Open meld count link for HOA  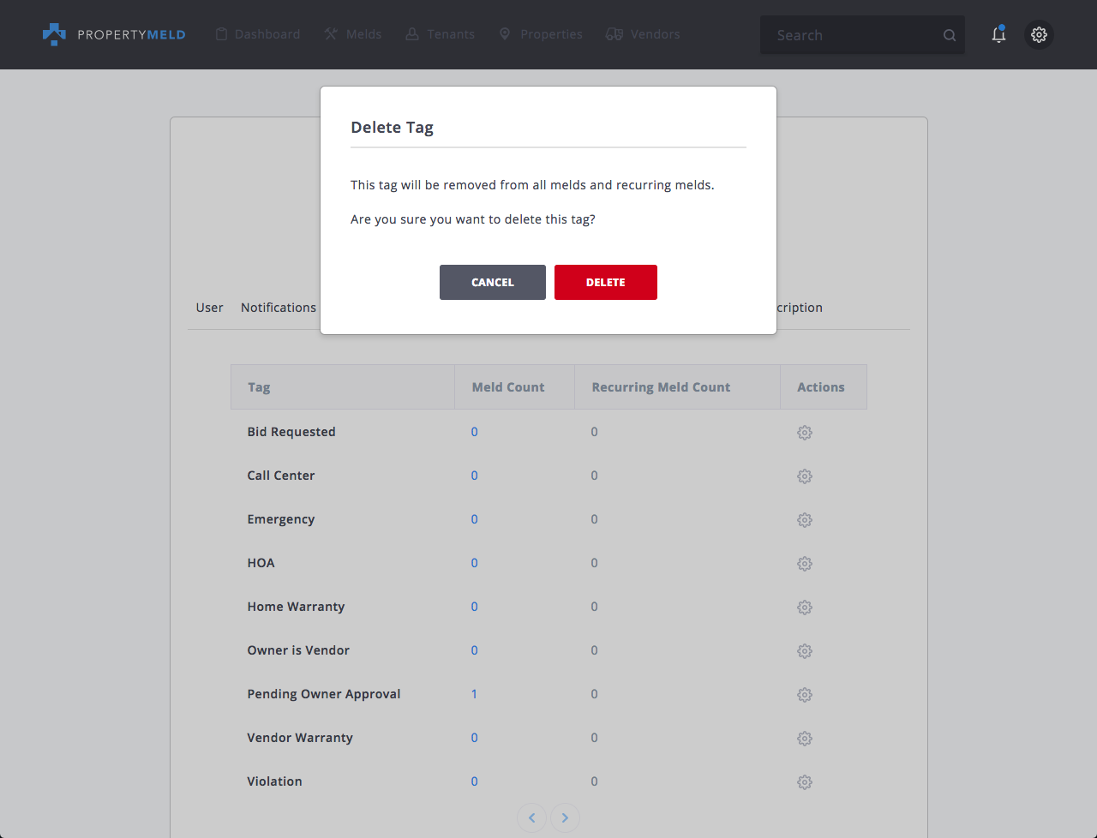coord(474,563)
